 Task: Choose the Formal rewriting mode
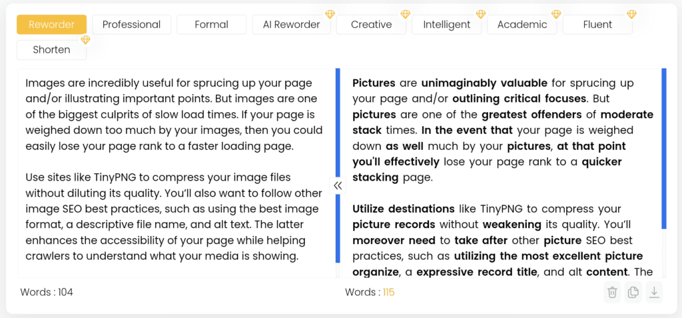tap(211, 25)
